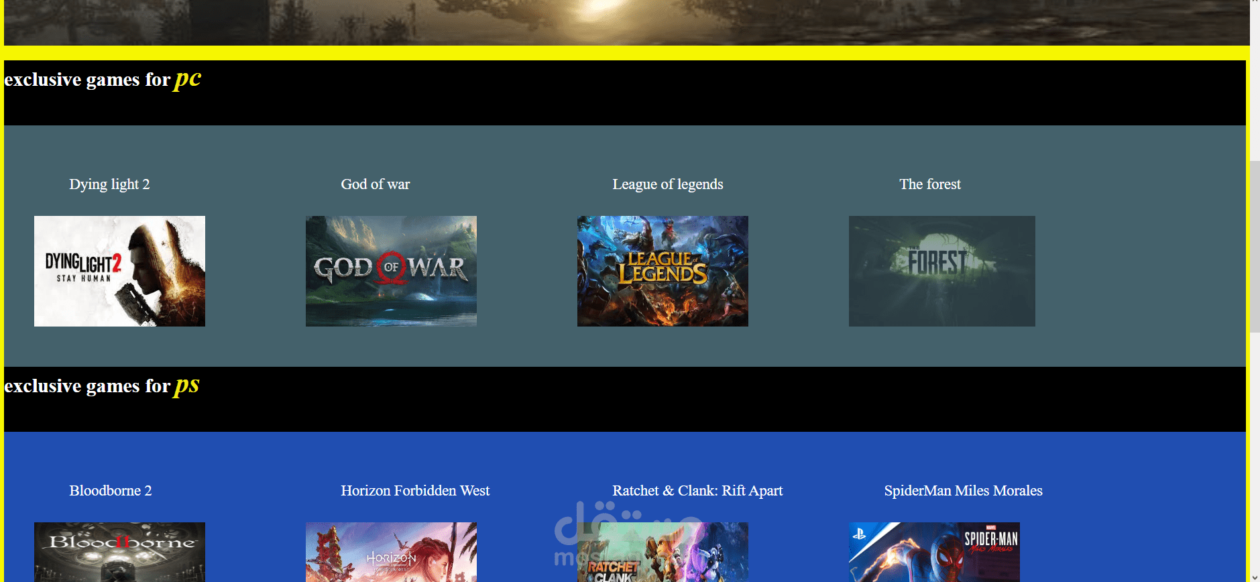Image resolution: width=1260 pixels, height=582 pixels.
Task: Open the Bloodborne cover image
Action: (119, 552)
